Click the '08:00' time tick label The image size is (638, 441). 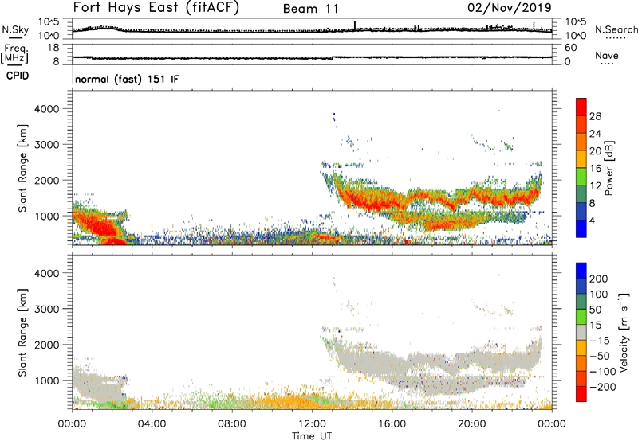(x=232, y=424)
